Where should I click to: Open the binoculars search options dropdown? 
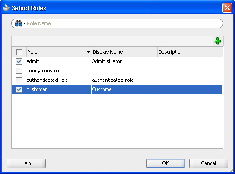pos(20,23)
